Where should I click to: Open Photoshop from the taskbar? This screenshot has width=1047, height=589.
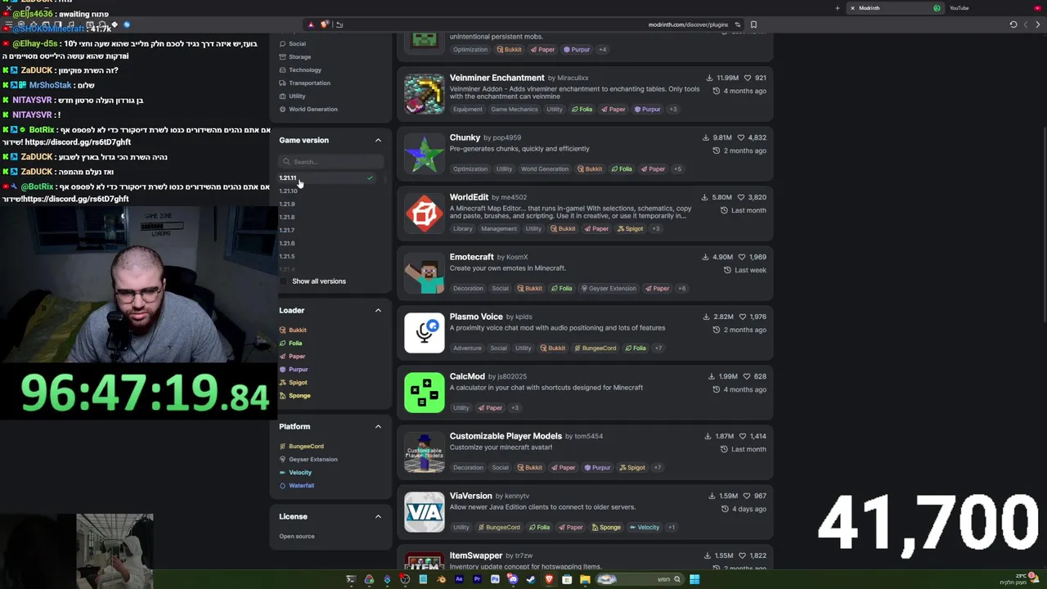(x=495, y=579)
